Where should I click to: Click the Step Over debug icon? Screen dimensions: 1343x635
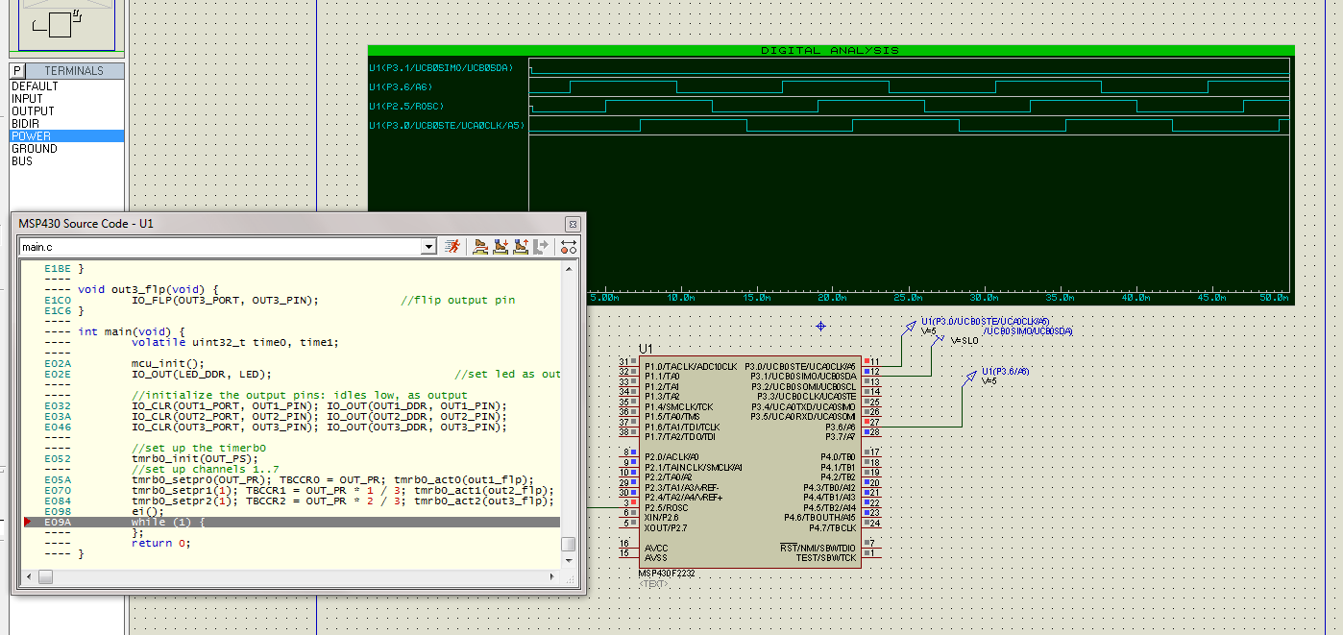[480, 247]
